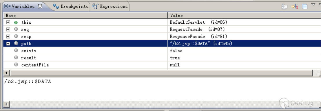
Task: Select the 'result' variable row
Action: pyautogui.click(x=162, y=58)
